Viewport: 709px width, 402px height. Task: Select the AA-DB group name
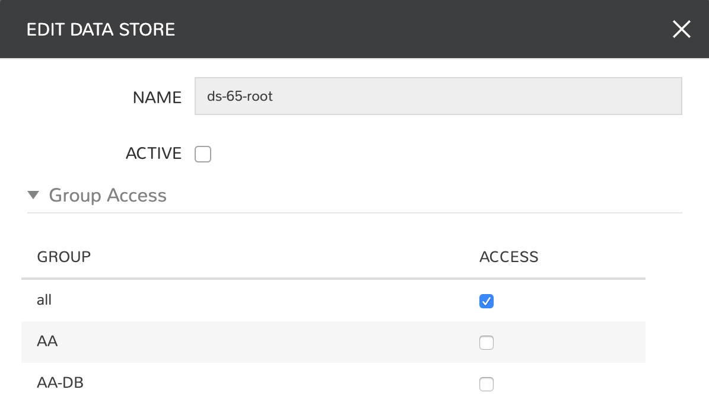60,383
